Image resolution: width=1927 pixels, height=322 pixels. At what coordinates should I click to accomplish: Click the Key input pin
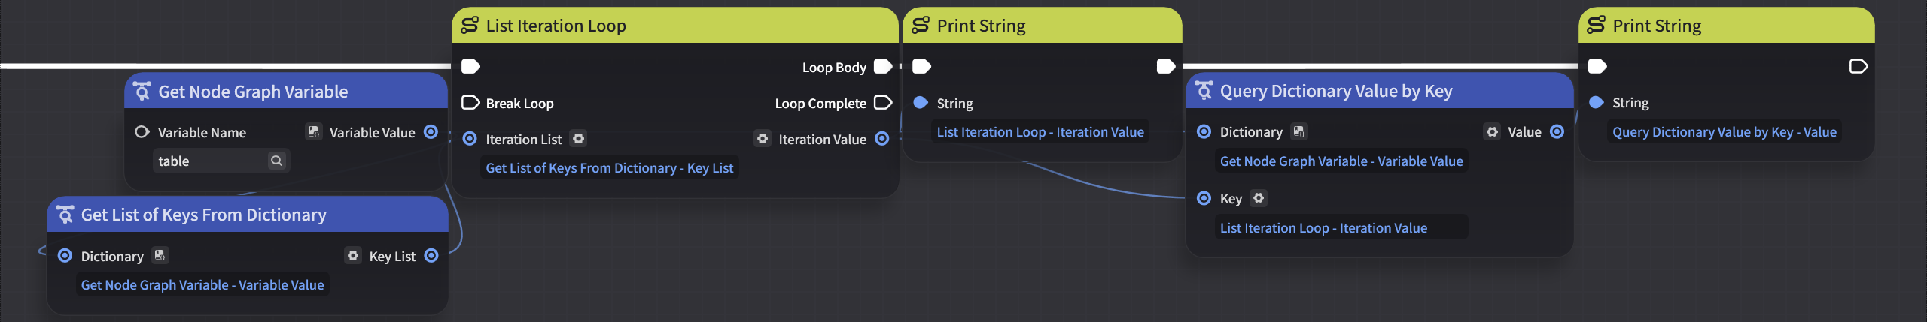coord(1204,198)
